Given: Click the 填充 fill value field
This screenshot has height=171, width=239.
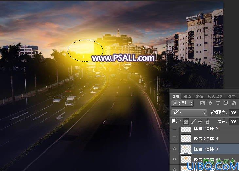Looking at the screenshot, I should [x=234, y=122].
